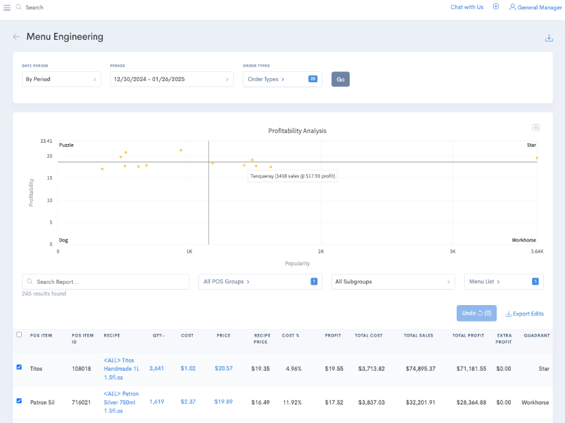Sort by the COST column header
Viewport: 565px width, 423px height.
tap(187, 335)
